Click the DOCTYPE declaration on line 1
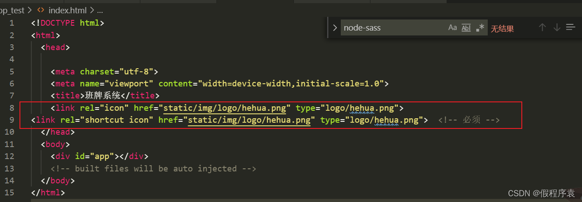 coord(68,23)
